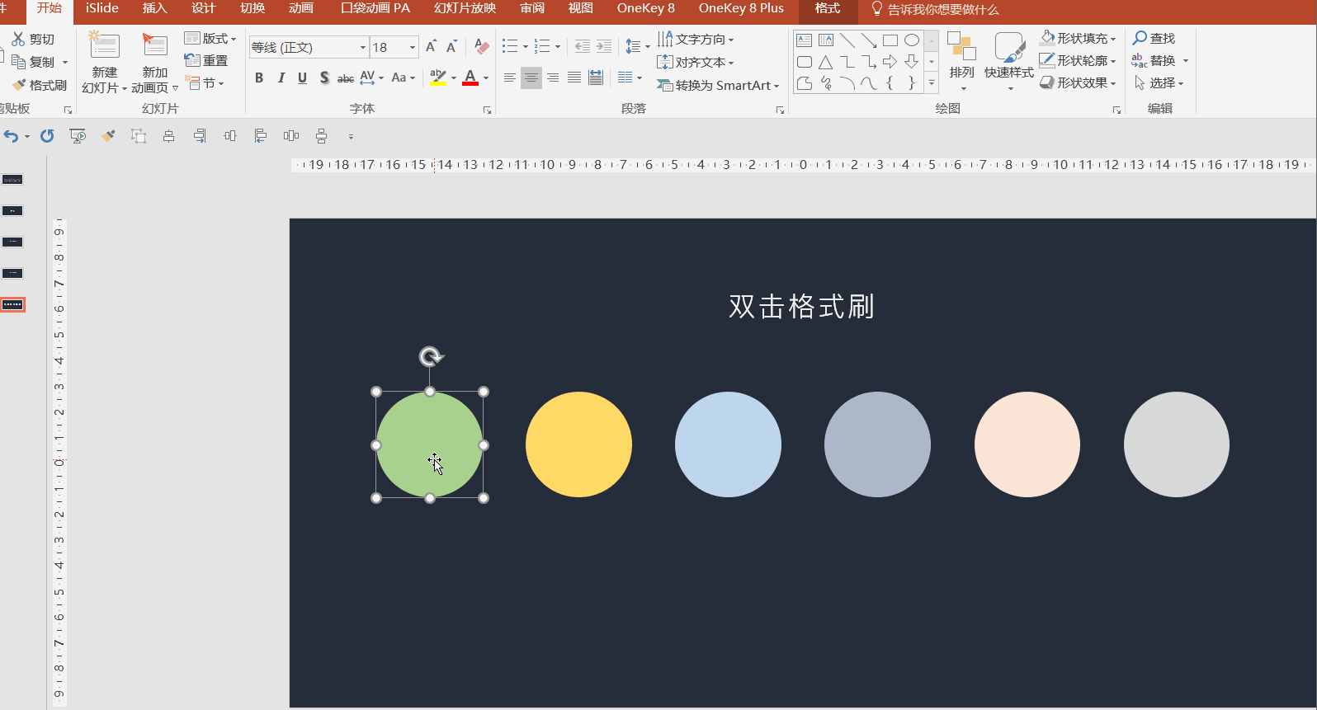Open the 插入 (Insert) tab

154,8
